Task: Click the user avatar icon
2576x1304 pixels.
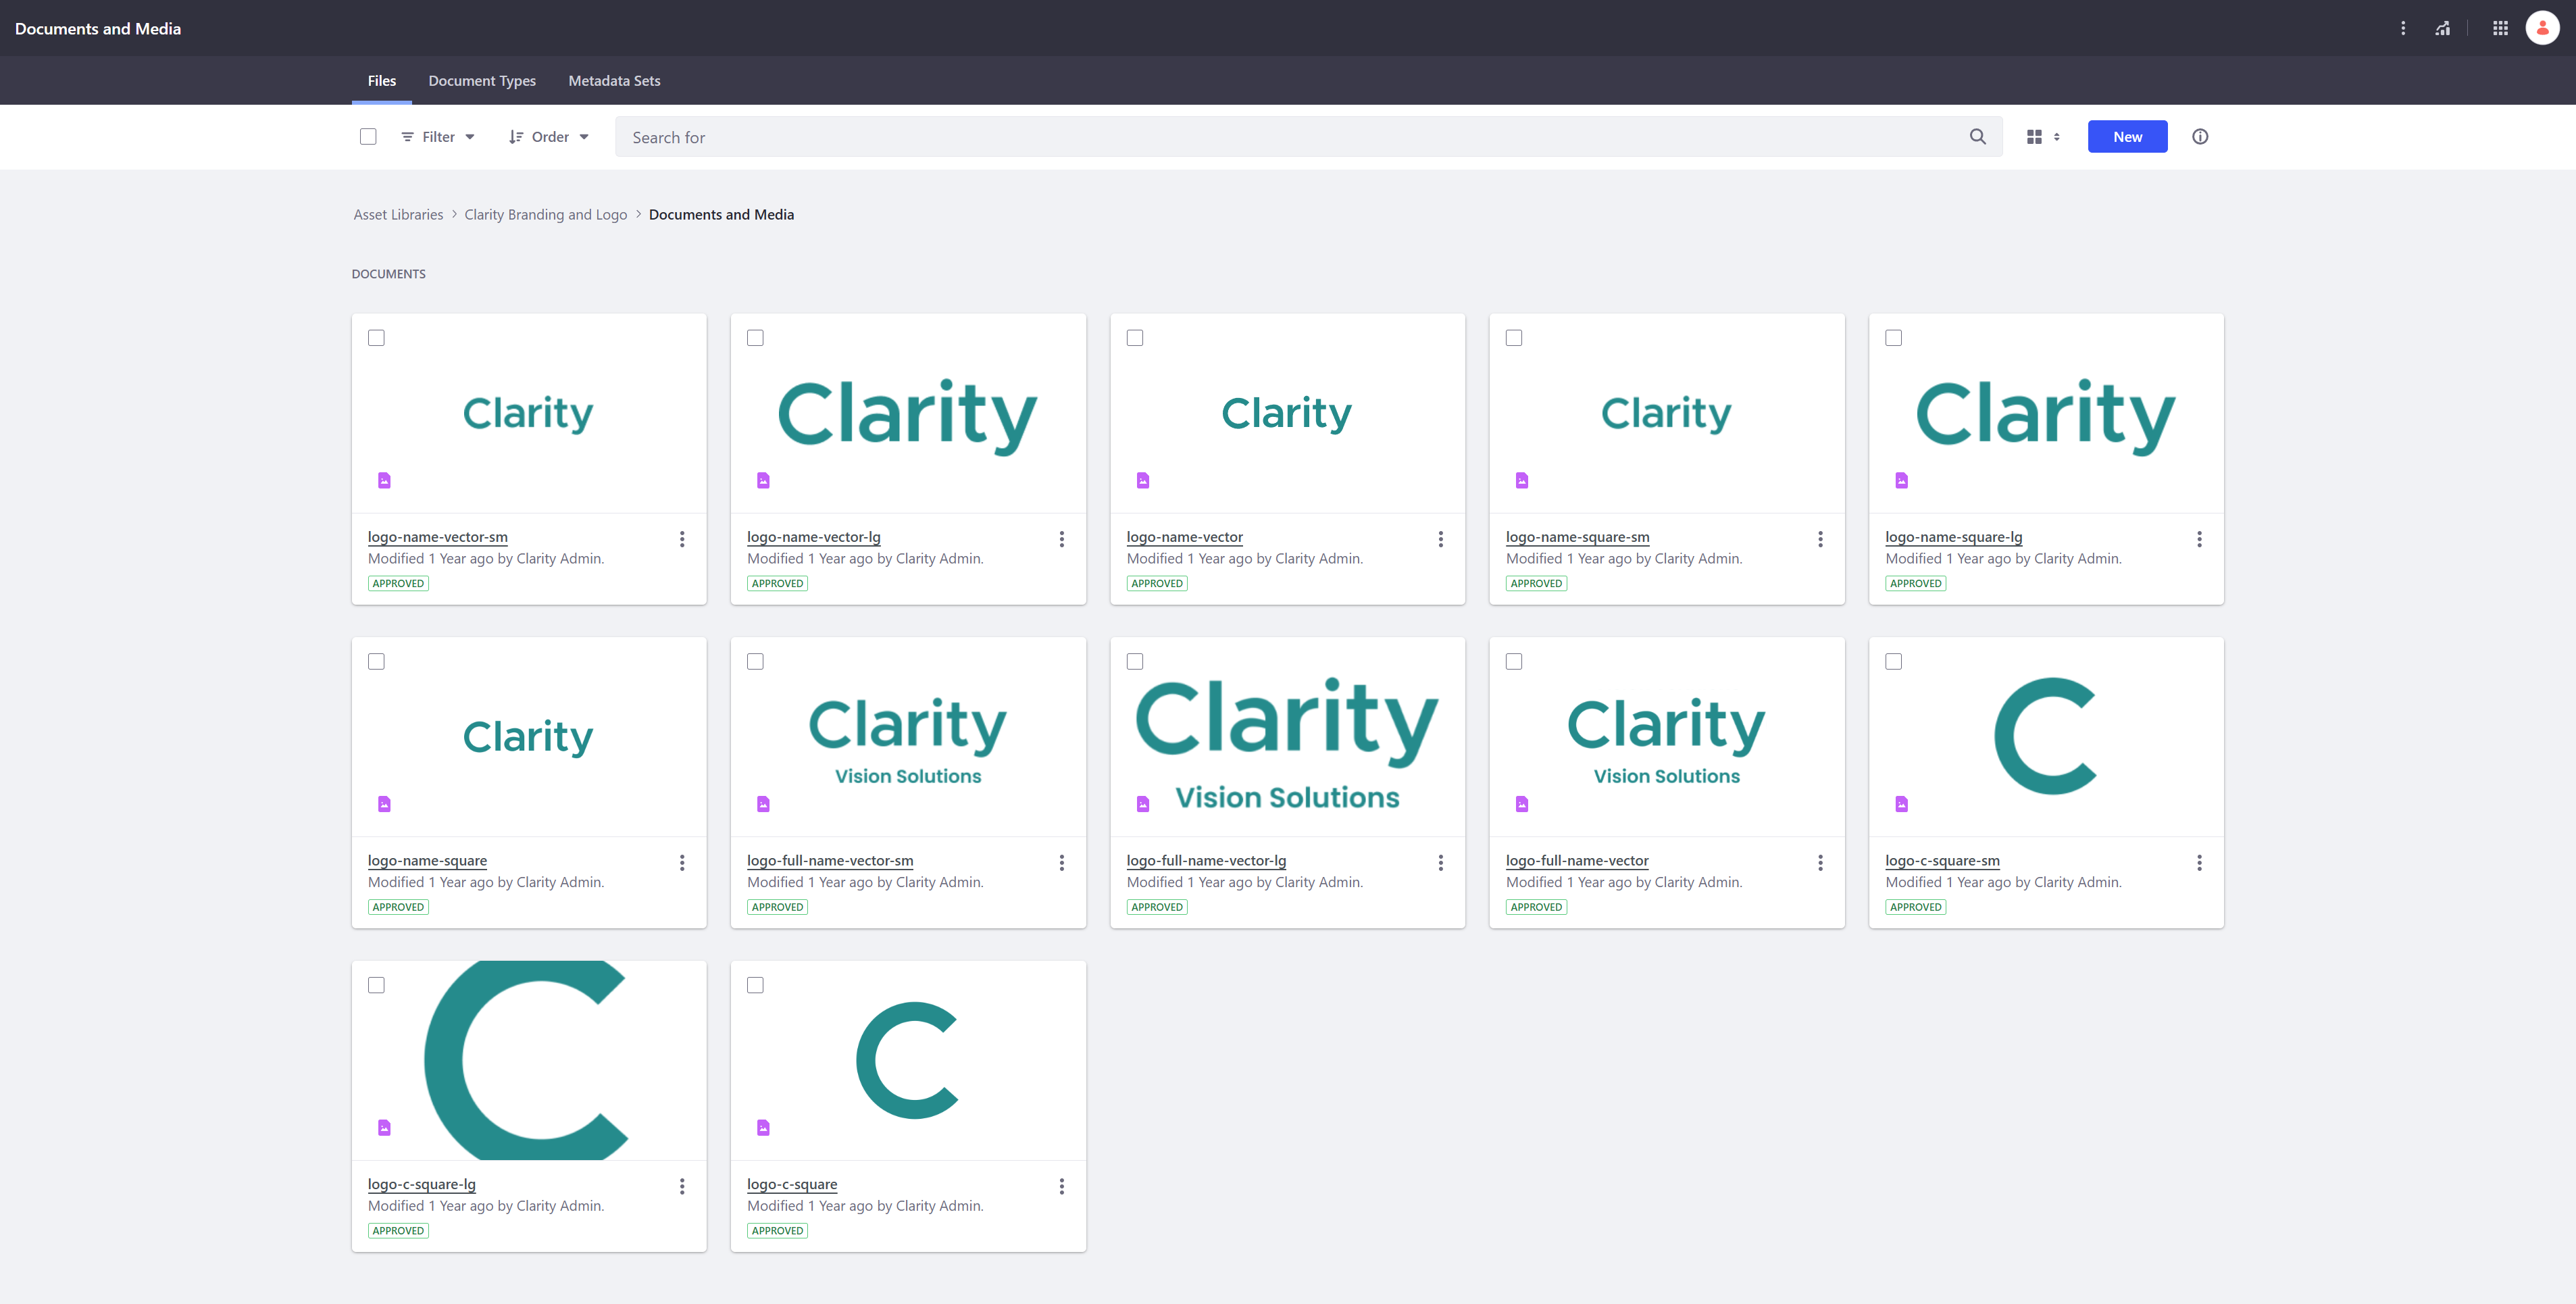Action: pyautogui.click(x=2541, y=28)
